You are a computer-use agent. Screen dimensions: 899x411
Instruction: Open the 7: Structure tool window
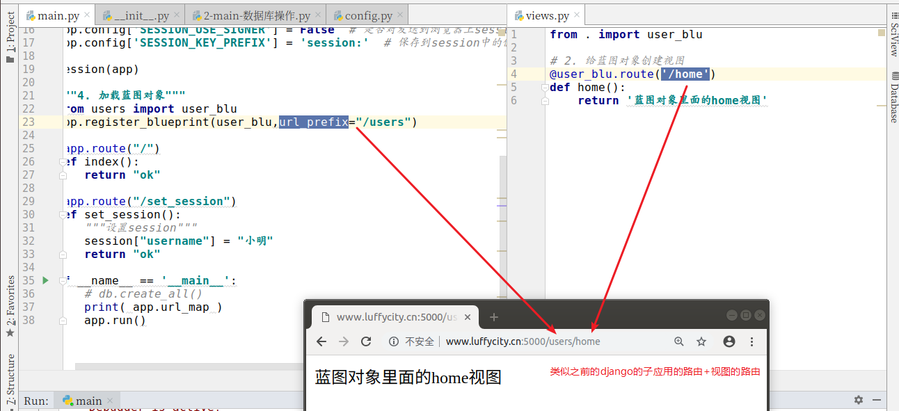(x=10, y=379)
